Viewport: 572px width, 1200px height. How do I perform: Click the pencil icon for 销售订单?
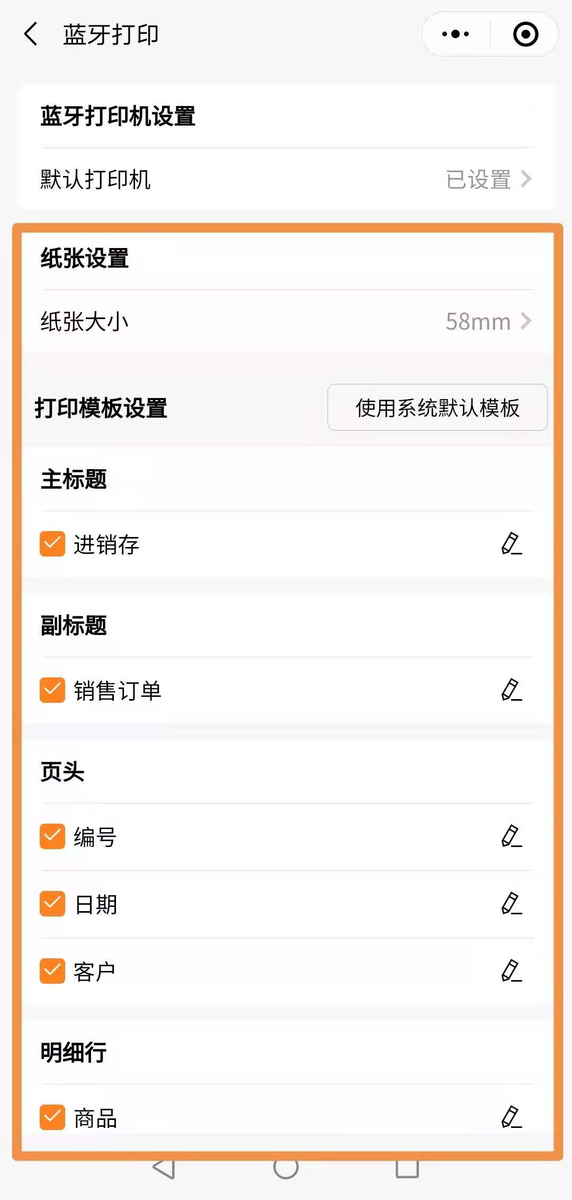tap(511, 690)
